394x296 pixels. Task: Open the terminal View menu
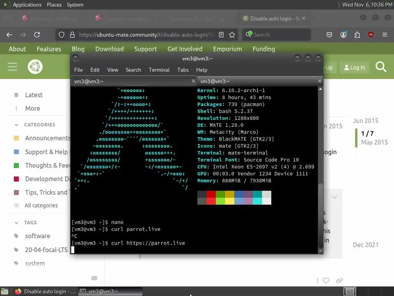coord(113,70)
